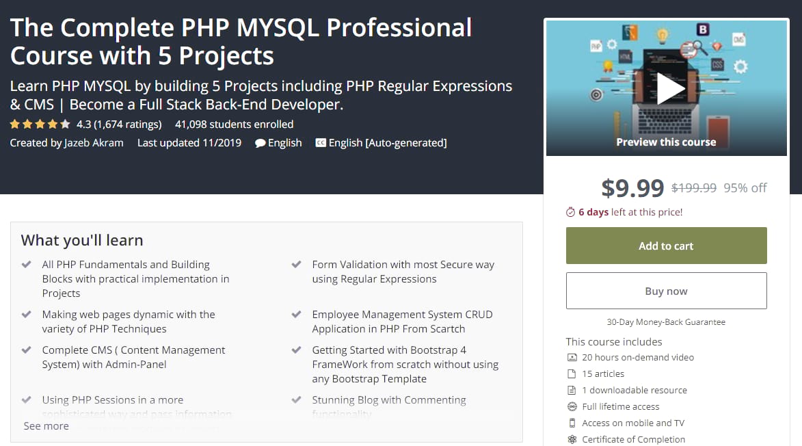
Task: Click the mobile and TV access icon
Action: tap(571, 423)
